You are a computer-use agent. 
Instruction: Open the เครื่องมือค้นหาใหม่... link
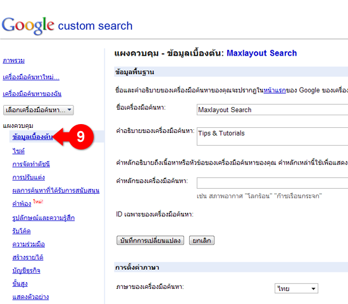pyautogui.click(x=31, y=77)
